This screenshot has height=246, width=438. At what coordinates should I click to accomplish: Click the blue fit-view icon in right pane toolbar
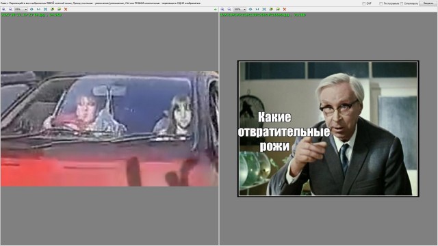click(x=250, y=9)
